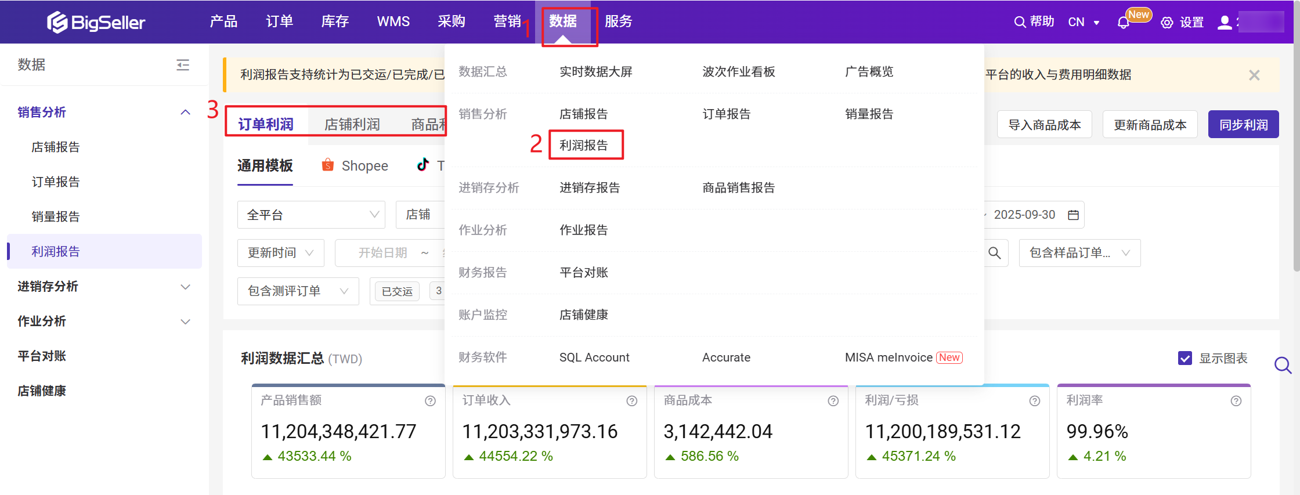
Task: Switch to the Shopee template tab
Action: click(355, 166)
